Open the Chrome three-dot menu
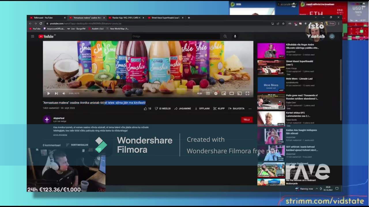The width and height of the screenshot is (369, 207). tap(338, 24)
